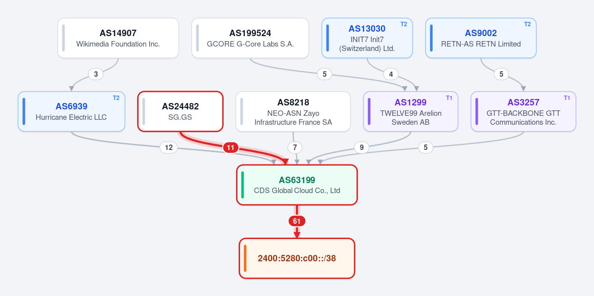The height and width of the screenshot is (296, 594).
Task: Open the AS13030 INIT7 node
Action: pyautogui.click(x=367, y=38)
